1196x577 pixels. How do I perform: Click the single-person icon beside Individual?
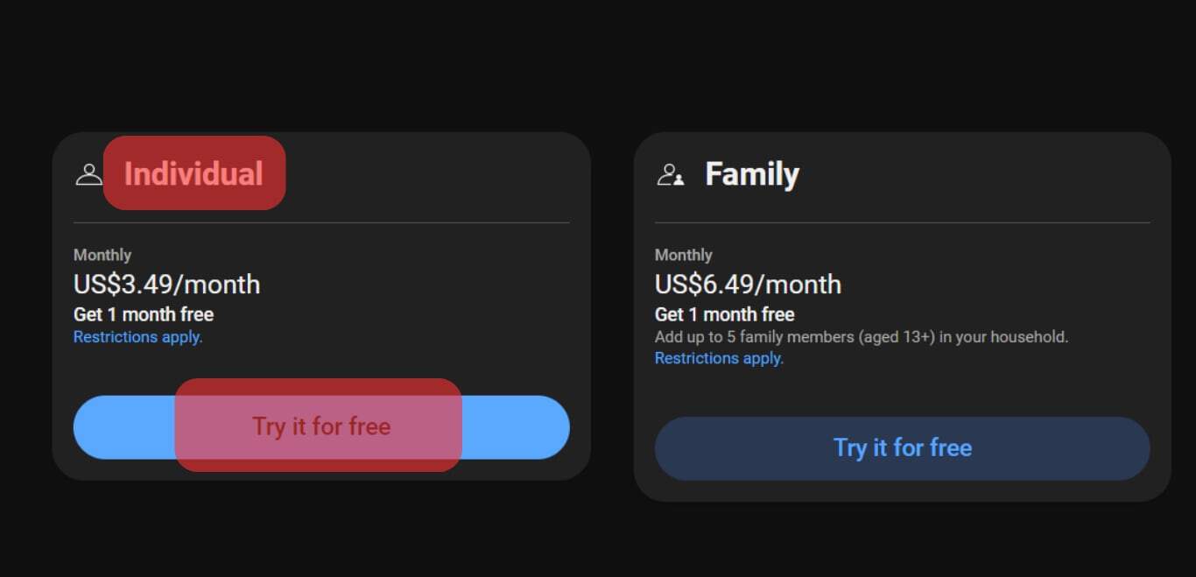tap(88, 174)
